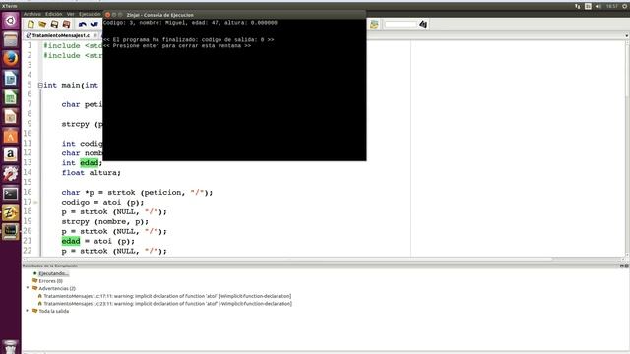Click the editor vertical scrollbar
Screen dimensions: 630x354
click(627, 148)
